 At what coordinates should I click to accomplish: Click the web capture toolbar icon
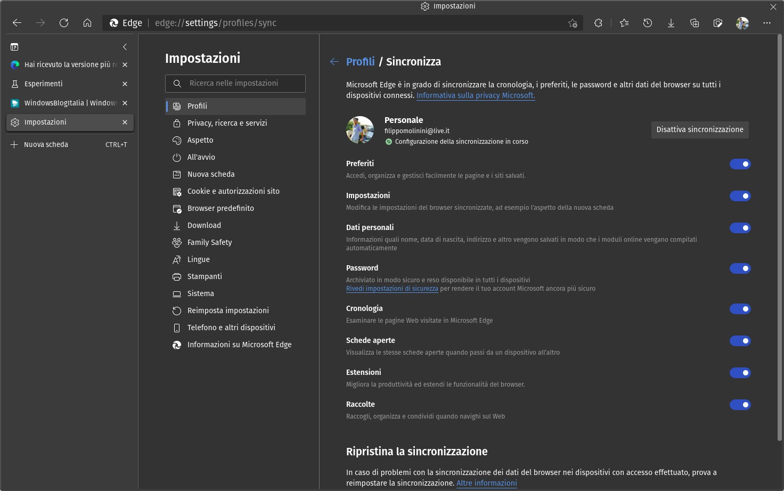718,23
